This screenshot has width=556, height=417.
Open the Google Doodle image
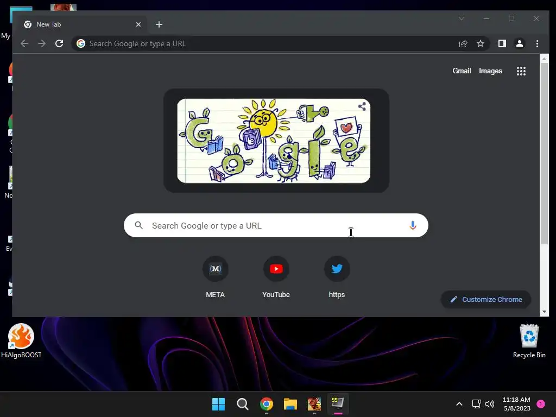click(274, 141)
